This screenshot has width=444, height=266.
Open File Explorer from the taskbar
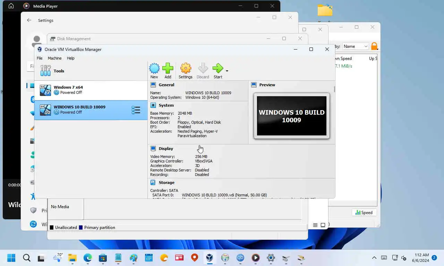click(x=72, y=258)
